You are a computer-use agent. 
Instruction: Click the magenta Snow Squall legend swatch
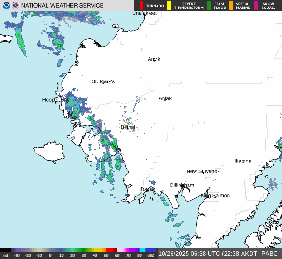tap(256, 6)
